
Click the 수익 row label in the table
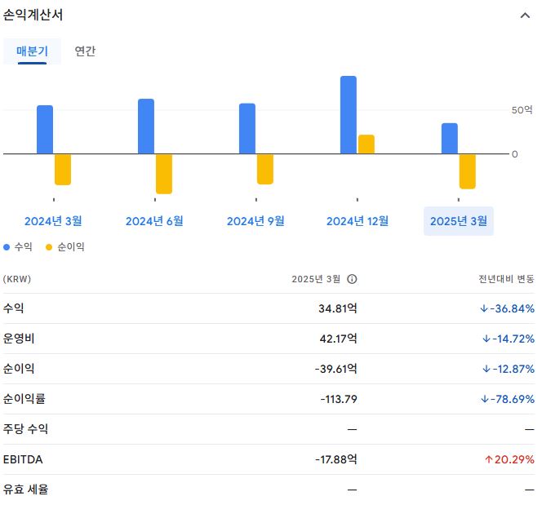14,308
